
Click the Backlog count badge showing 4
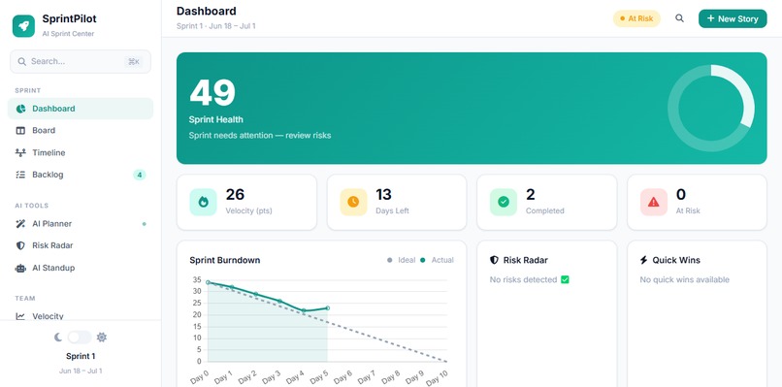[140, 175]
